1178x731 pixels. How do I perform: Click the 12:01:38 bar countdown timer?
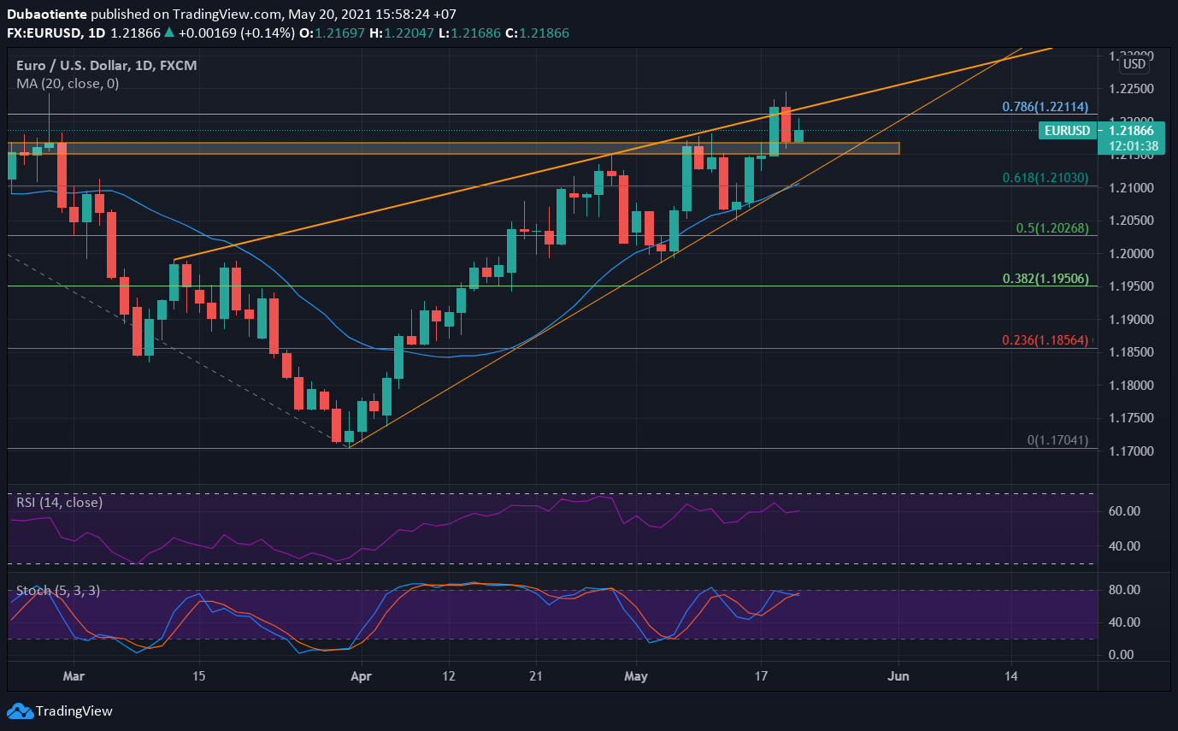(1134, 146)
